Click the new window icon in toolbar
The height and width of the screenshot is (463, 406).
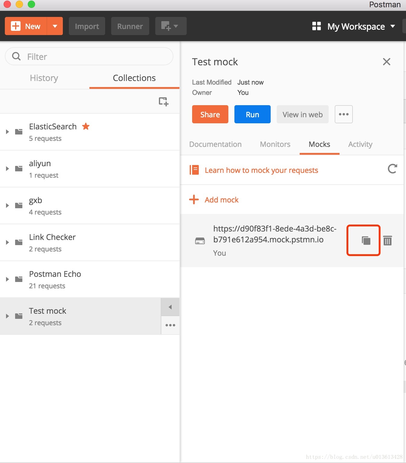(x=171, y=26)
